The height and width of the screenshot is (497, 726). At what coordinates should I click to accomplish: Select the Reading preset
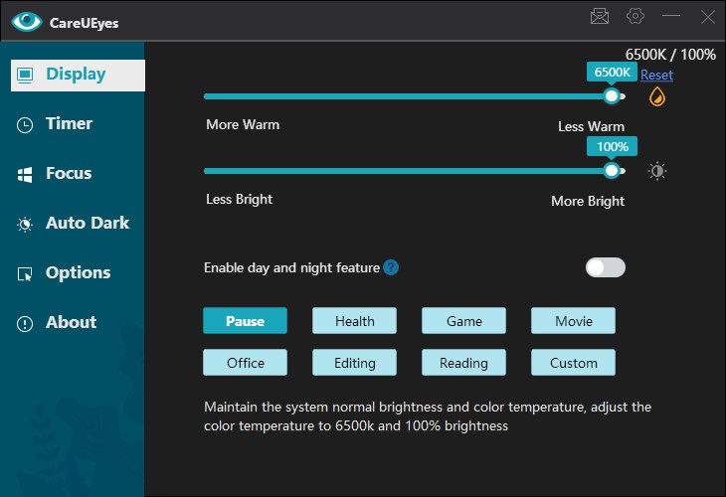[x=463, y=363]
